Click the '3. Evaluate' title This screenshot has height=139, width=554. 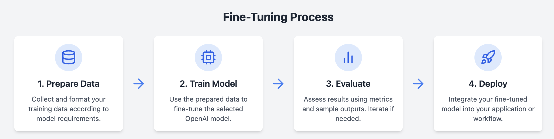pyautogui.click(x=348, y=84)
